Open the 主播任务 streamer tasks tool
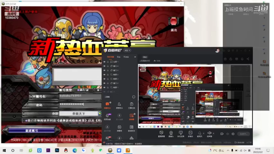The image size is (274, 154). coord(132,105)
